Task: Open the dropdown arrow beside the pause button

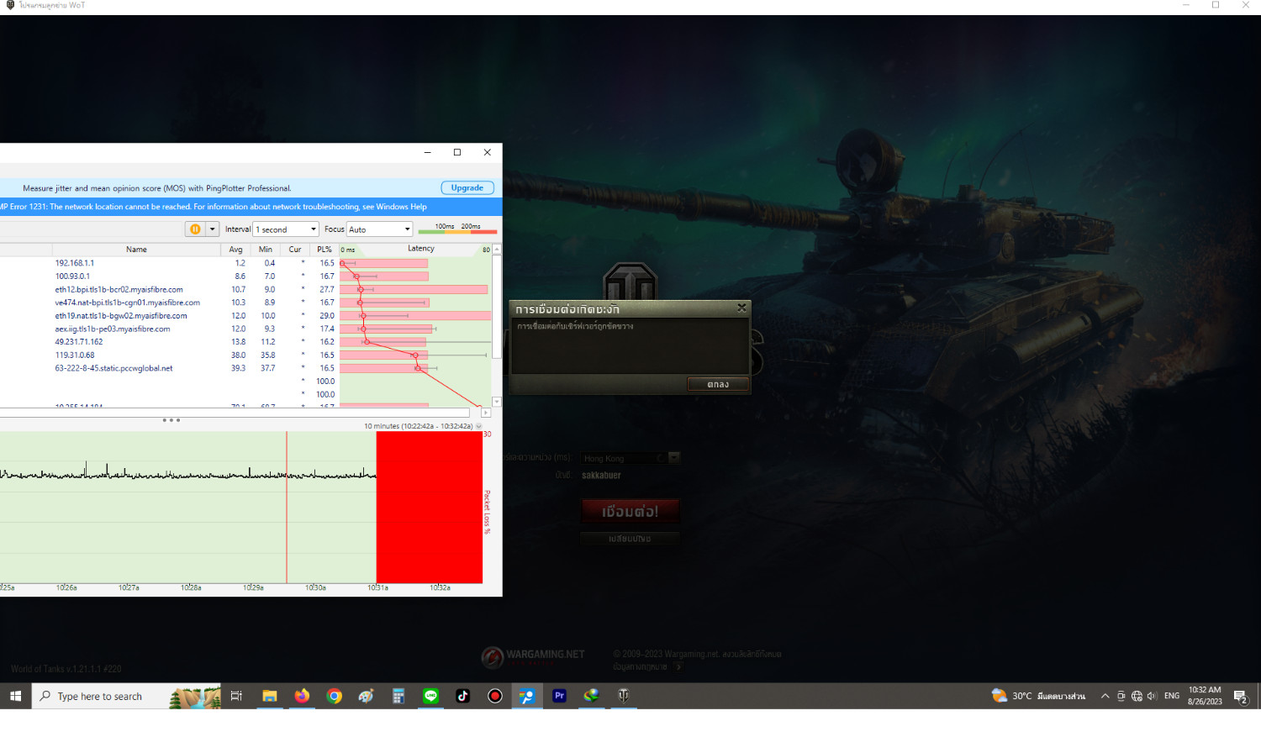Action: tap(213, 229)
